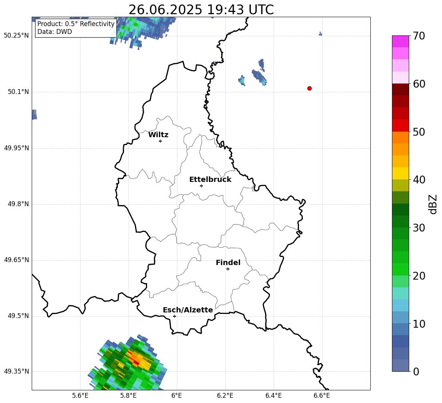Click the 10 tick on the colorbar
The width and height of the screenshot is (442, 403).
pos(419,324)
